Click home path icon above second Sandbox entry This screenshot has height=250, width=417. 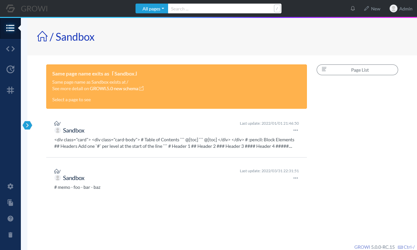[x=57, y=171]
